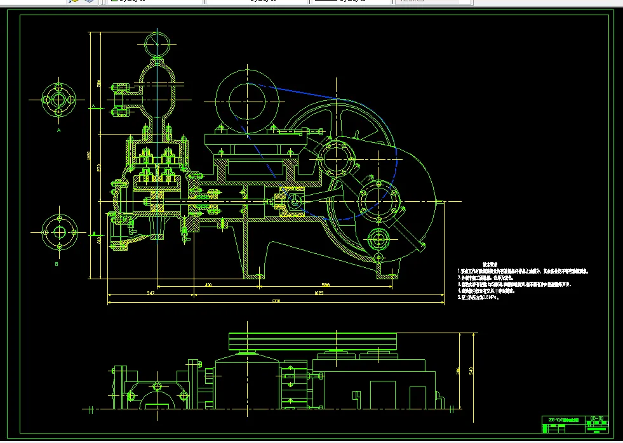This screenshot has height=443, width=623.
Task: Select the view label B under the flange
Action: click(x=57, y=263)
